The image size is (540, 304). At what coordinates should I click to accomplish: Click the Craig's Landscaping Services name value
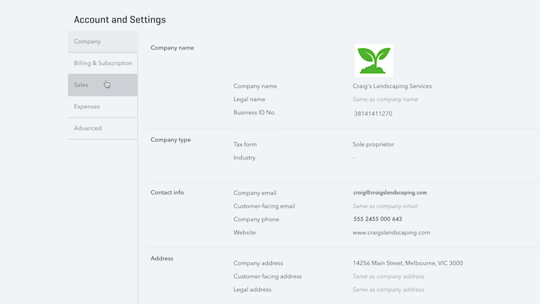[392, 86]
